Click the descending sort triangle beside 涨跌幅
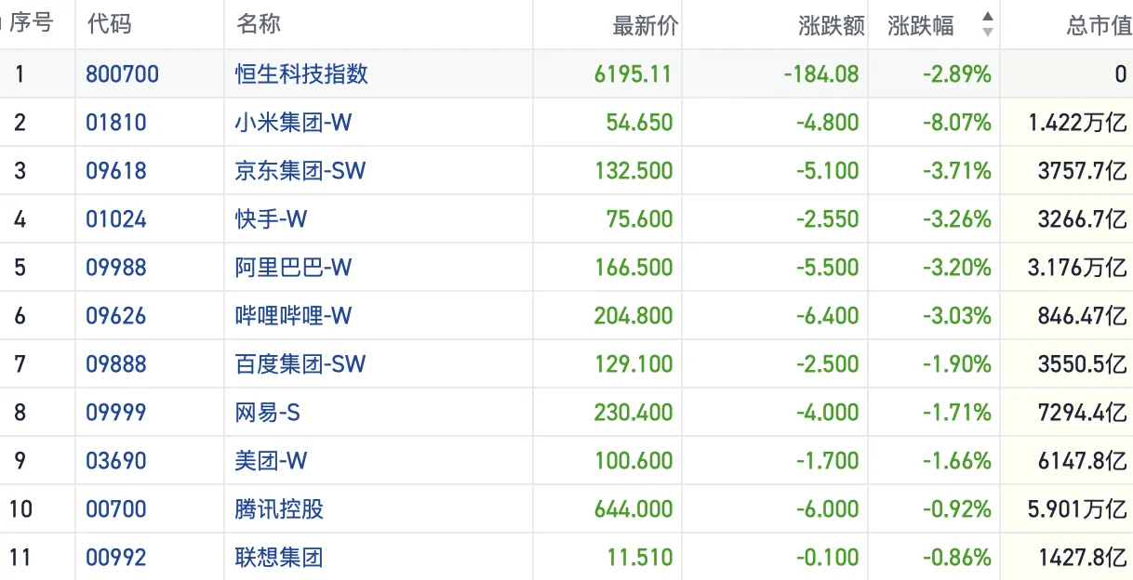 [985, 31]
